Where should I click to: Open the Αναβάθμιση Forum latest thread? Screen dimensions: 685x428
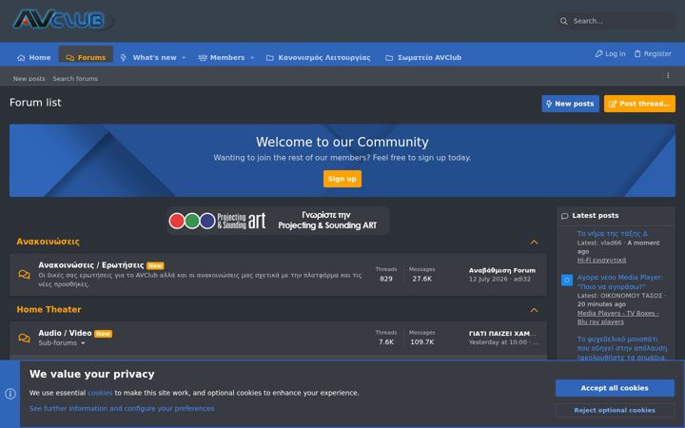502,270
